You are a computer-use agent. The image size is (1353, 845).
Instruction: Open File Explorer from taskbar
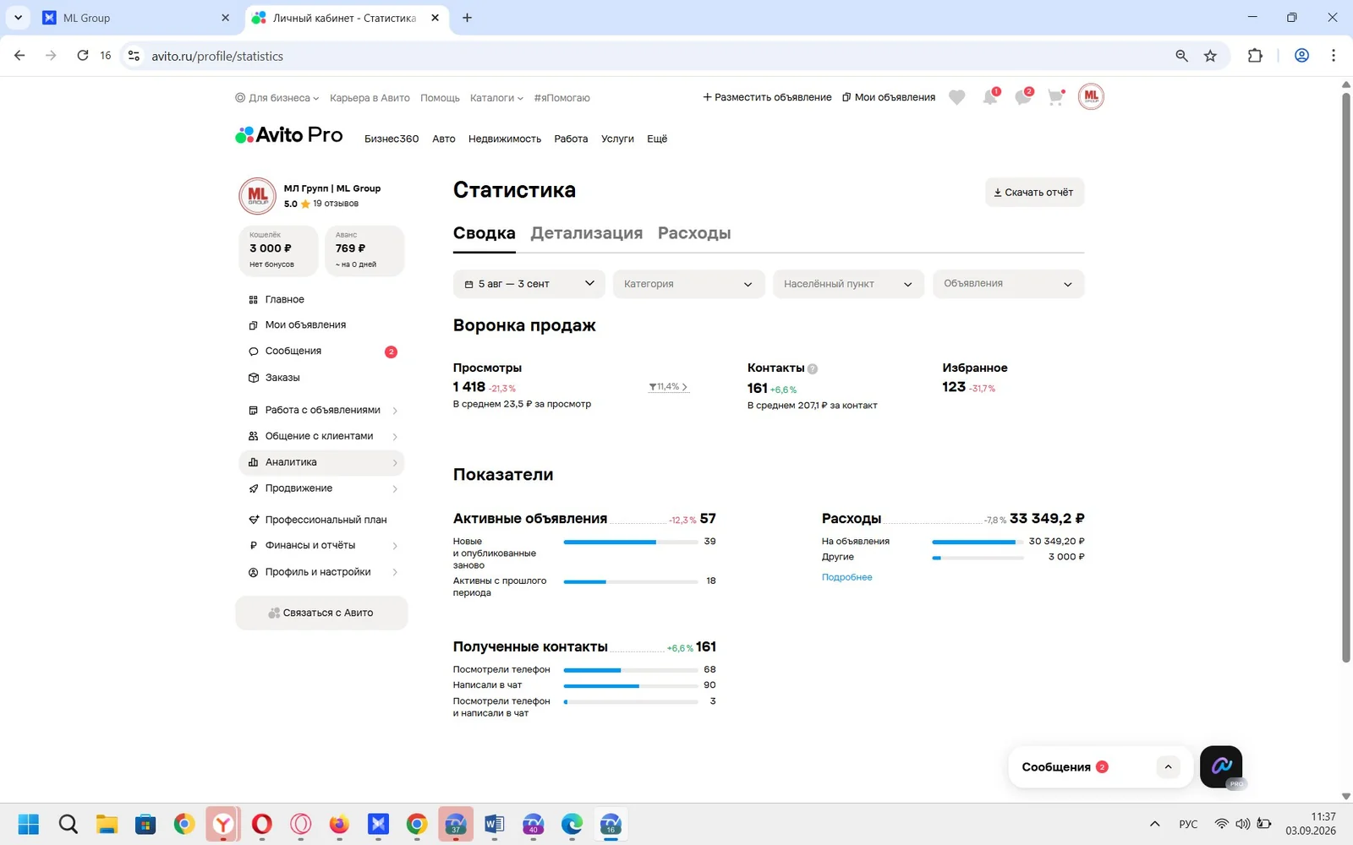coord(107,824)
